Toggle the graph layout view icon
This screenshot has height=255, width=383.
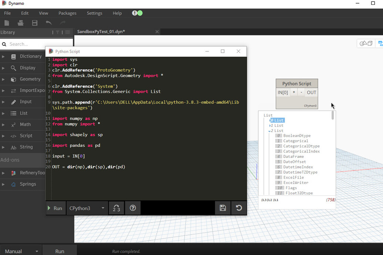coord(380,43)
